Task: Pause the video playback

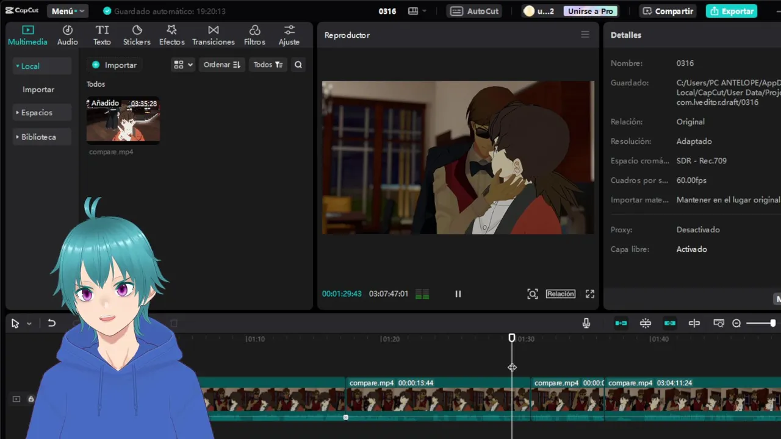Action: pyautogui.click(x=458, y=294)
